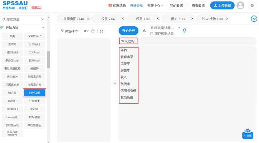
Task: Select the 逐步回归 method
Action: coord(12,52)
